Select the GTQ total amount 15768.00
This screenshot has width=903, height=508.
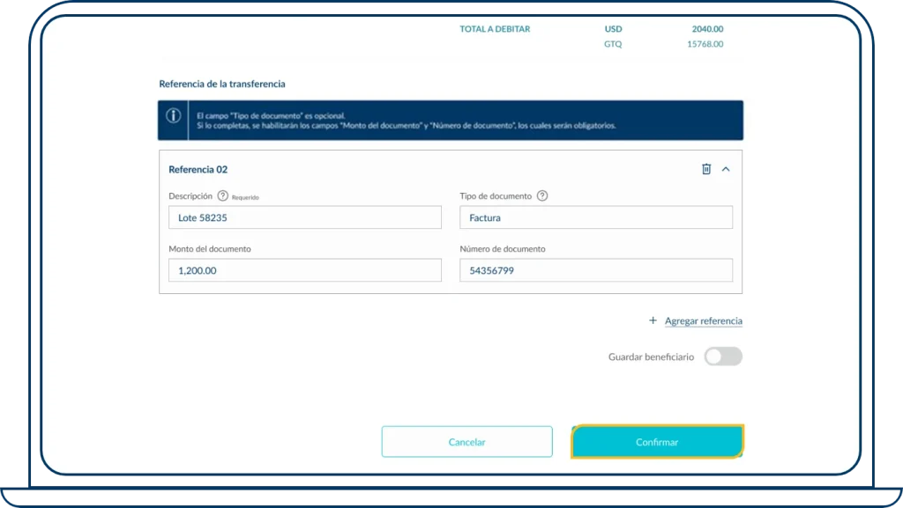pyautogui.click(x=705, y=44)
